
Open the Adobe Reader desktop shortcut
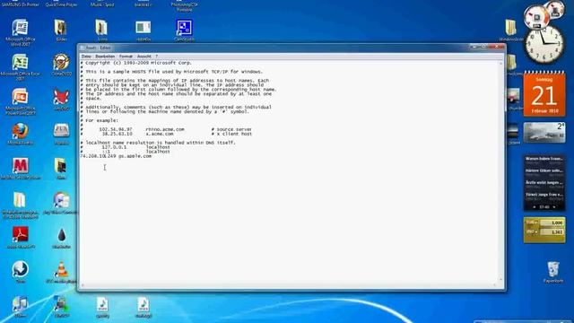click(x=20, y=237)
